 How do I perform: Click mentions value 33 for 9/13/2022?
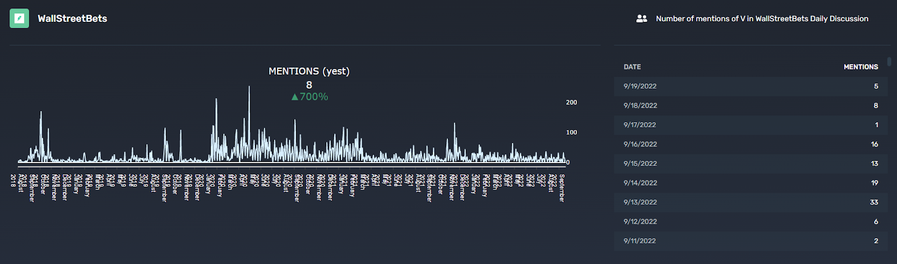point(874,202)
